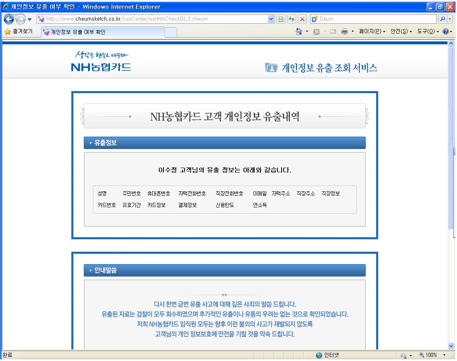Open the recent pages dropdown arrow
The image size is (457, 361).
pos(29,19)
